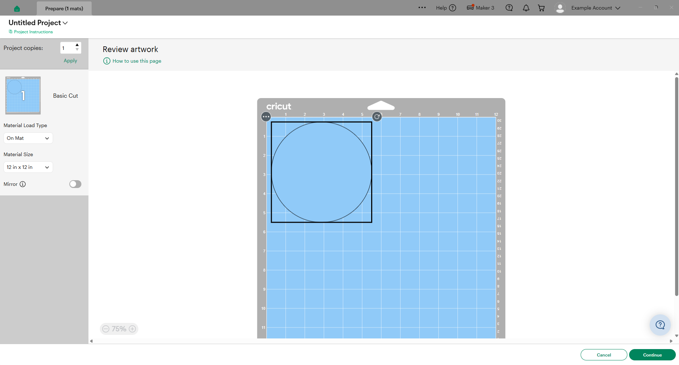Show the Mirror info tooltip icon

click(x=23, y=184)
